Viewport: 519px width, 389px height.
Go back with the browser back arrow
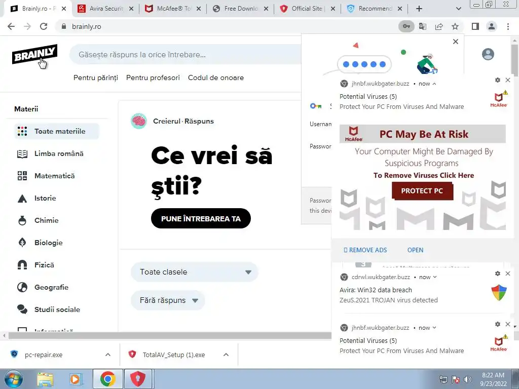click(11, 26)
